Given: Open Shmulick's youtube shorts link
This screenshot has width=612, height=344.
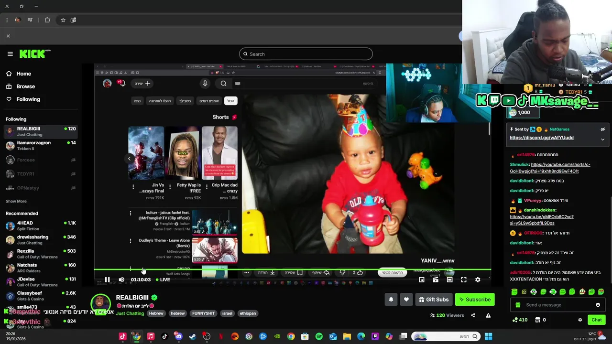Looking at the screenshot, I should 550,168.
